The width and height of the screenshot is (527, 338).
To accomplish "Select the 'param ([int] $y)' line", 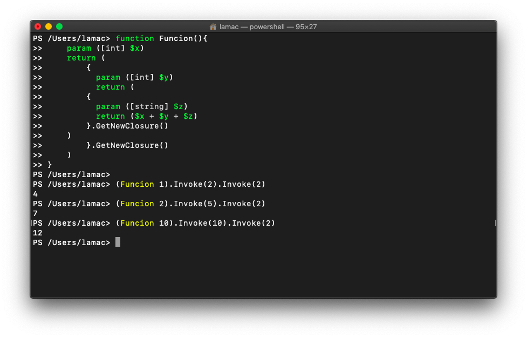I will click(x=134, y=78).
